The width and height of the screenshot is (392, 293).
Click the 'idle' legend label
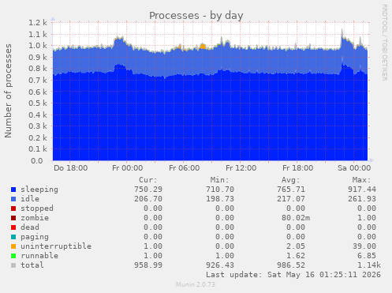[x=30, y=199]
